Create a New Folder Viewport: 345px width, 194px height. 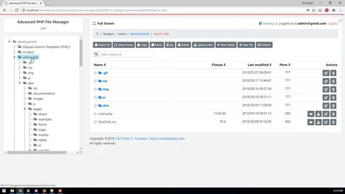226,45
